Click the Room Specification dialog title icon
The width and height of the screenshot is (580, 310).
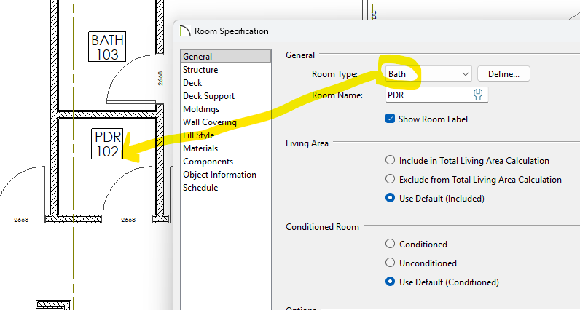[183, 31]
